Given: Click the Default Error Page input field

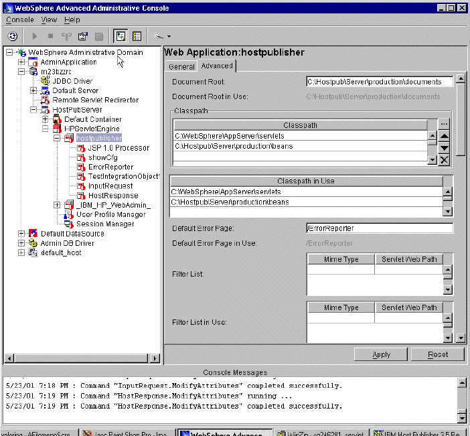Looking at the screenshot, I should point(380,228).
